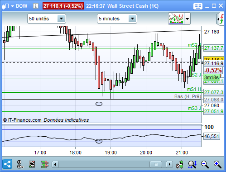Click the mS1 H pivot line label

point(194,89)
